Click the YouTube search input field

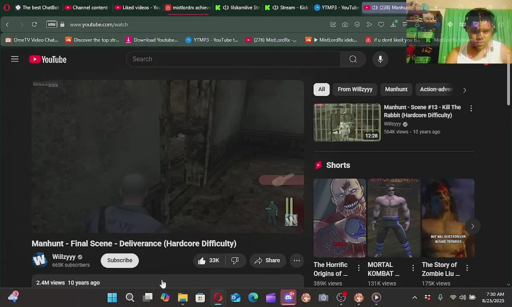click(233, 59)
